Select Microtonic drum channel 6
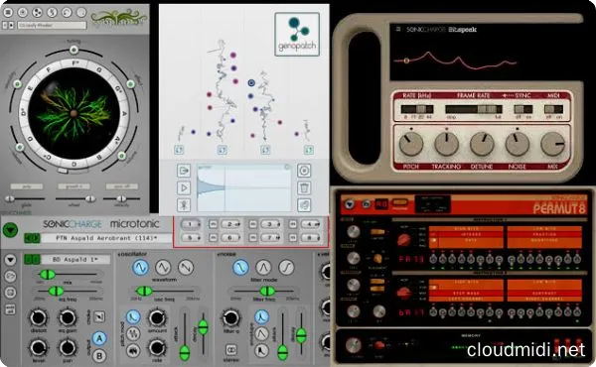Screen dimensions: 596x367 click(230, 238)
